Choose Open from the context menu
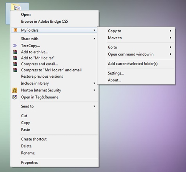Image resolution: width=186 pixels, height=172 pixels. click(x=54, y=14)
